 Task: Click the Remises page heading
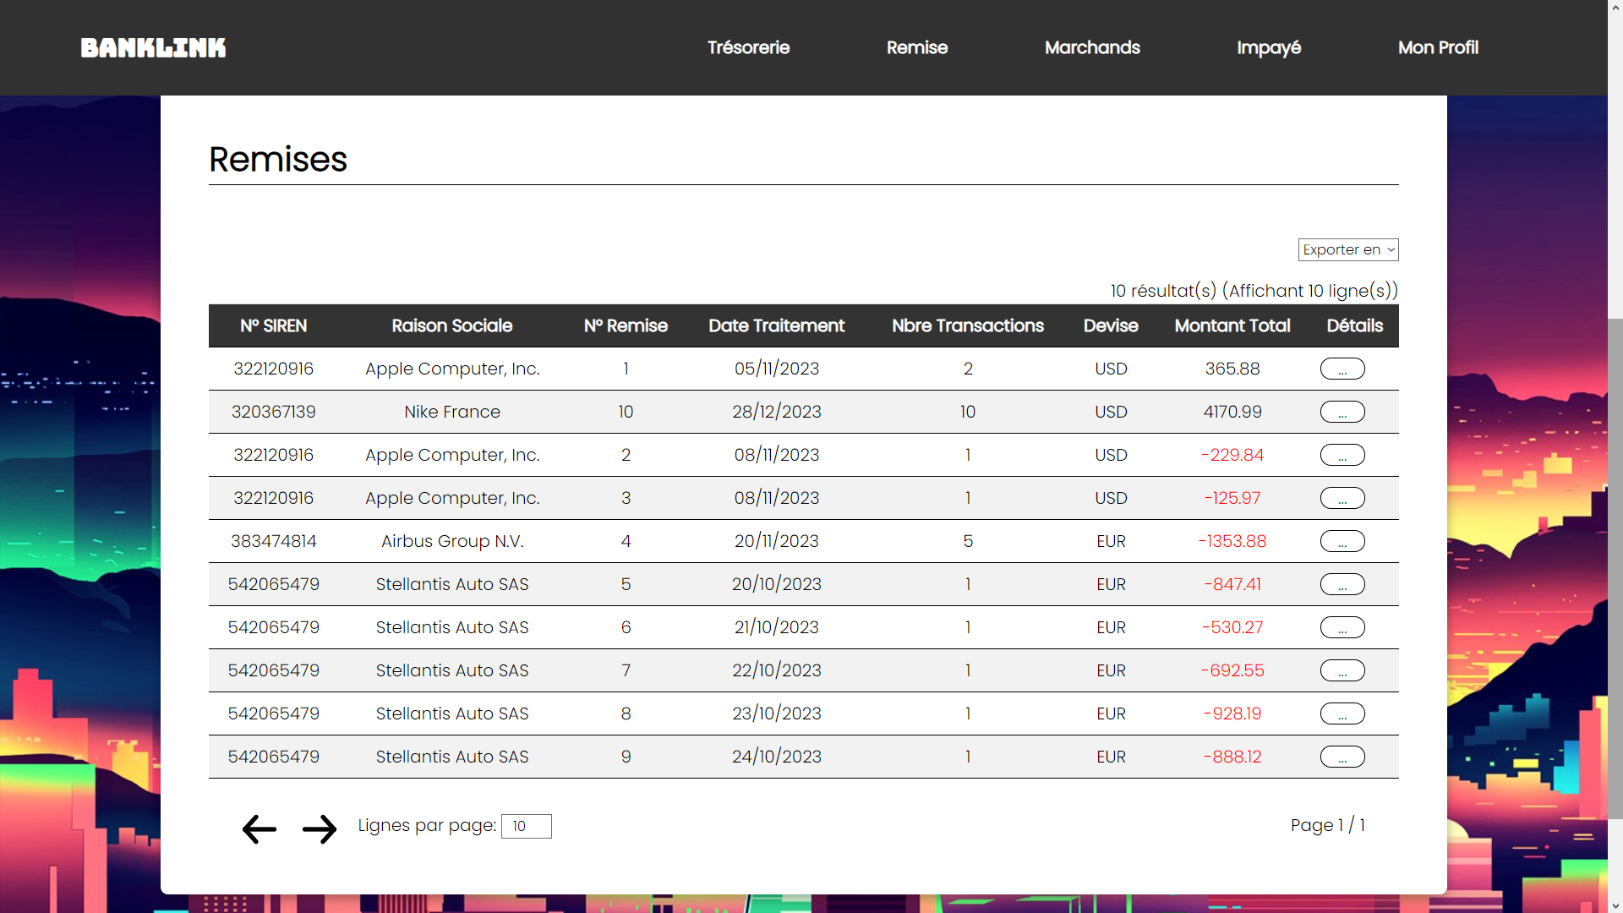pyautogui.click(x=278, y=159)
